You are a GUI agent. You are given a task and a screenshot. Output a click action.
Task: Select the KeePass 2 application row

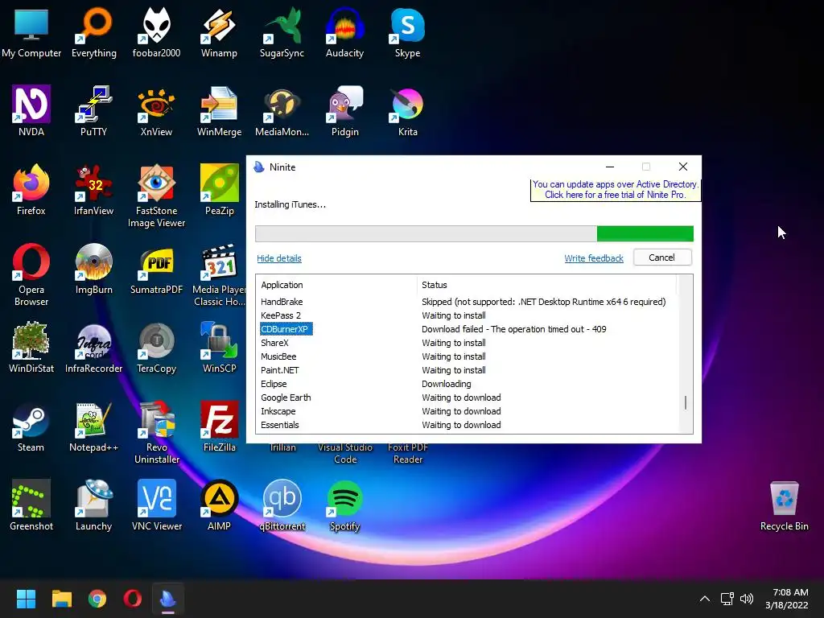[x=468, y=315]
